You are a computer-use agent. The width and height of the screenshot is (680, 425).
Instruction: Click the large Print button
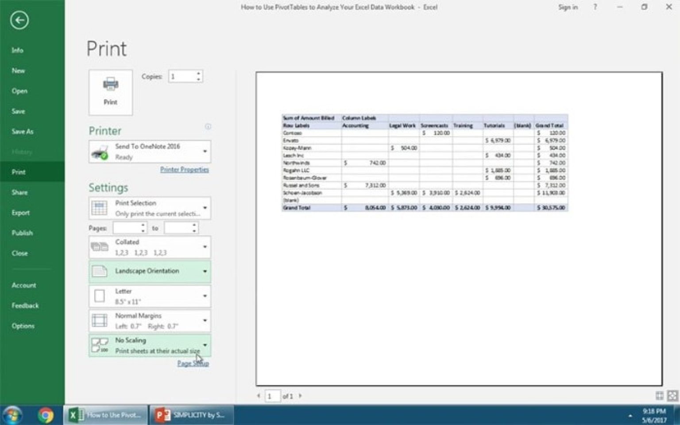tap(110, 92)
